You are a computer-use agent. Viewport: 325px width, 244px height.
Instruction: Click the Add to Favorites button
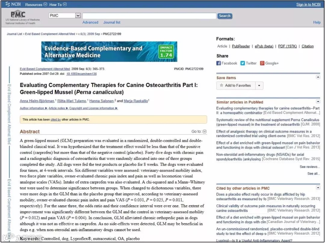(x=236, y=86)
